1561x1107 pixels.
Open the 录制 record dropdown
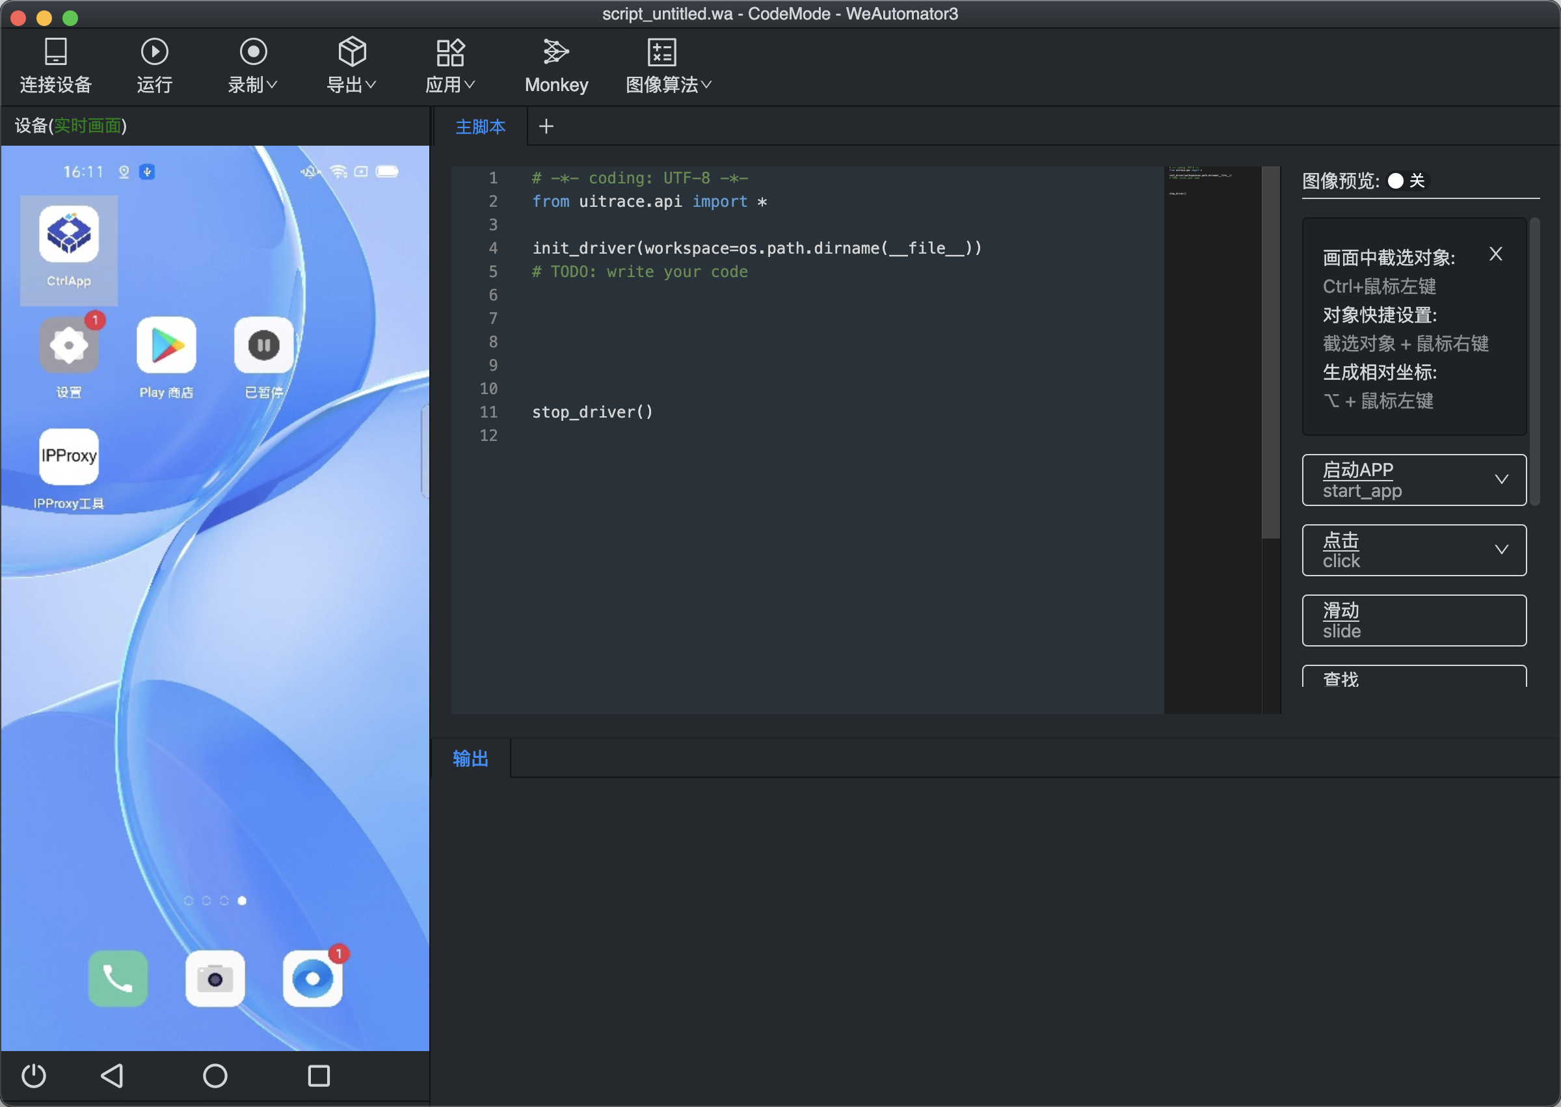[x=252, y=66]
